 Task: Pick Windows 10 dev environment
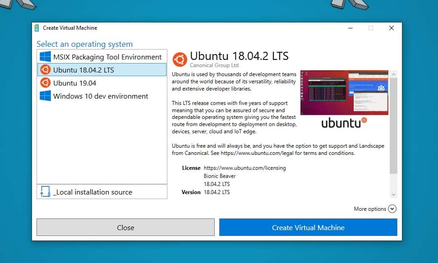point(102,96)
